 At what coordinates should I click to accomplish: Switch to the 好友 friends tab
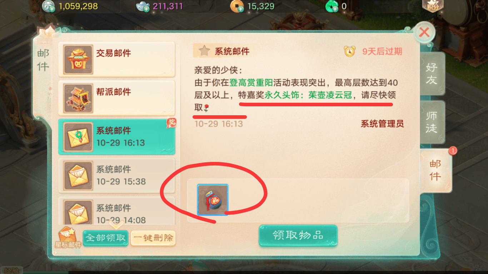click(432, 73)
